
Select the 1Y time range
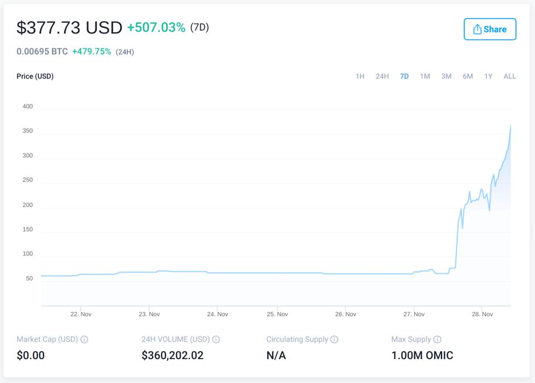[488, 76]
